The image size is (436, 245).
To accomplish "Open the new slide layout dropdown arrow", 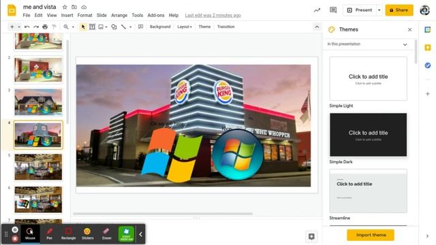I will (19, 27).
